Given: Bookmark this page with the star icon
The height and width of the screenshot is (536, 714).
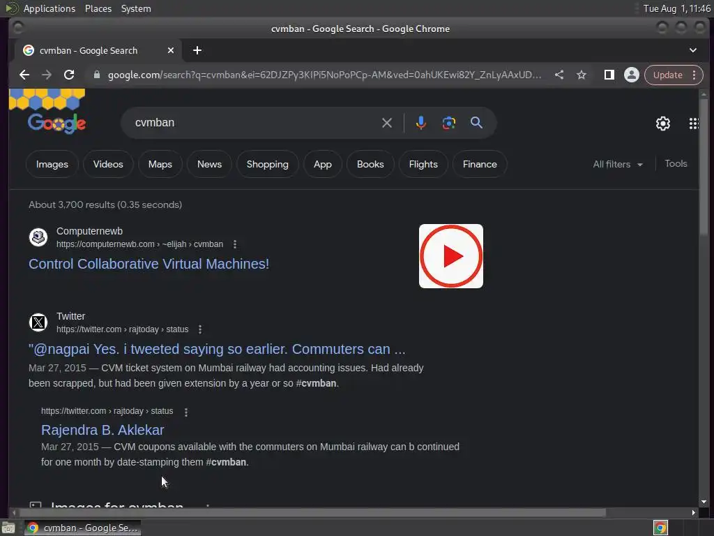Looking at the screenshot, I should coord(582,75).
